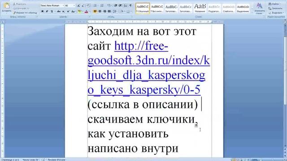Click the Copy (Копировать) command
The height and width of the screenshot is (161, 287).
click(21, 8)
